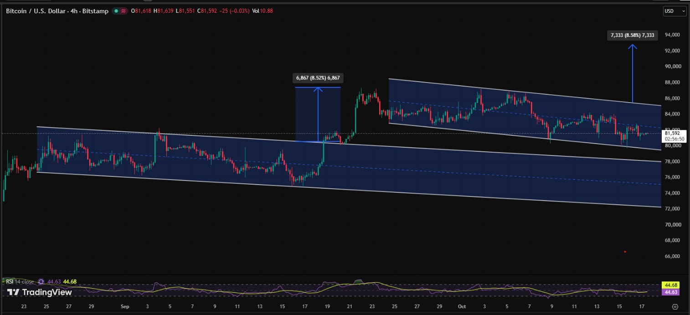Click the RSI yellow value 44.68 in legend

point(69,282)
